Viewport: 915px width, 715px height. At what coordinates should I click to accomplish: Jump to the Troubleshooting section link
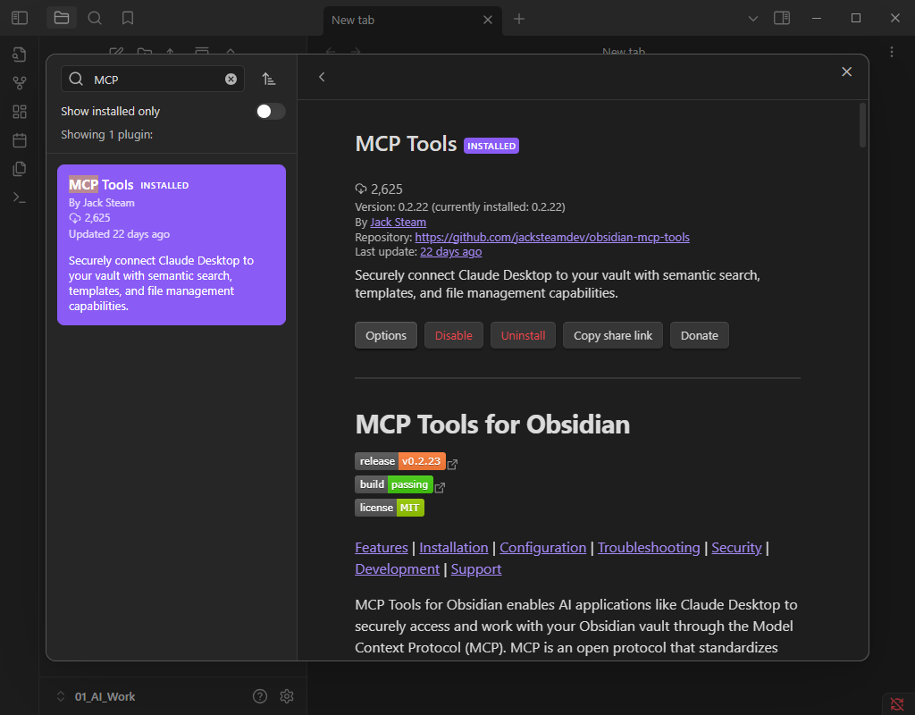click(x=649, y=548)
